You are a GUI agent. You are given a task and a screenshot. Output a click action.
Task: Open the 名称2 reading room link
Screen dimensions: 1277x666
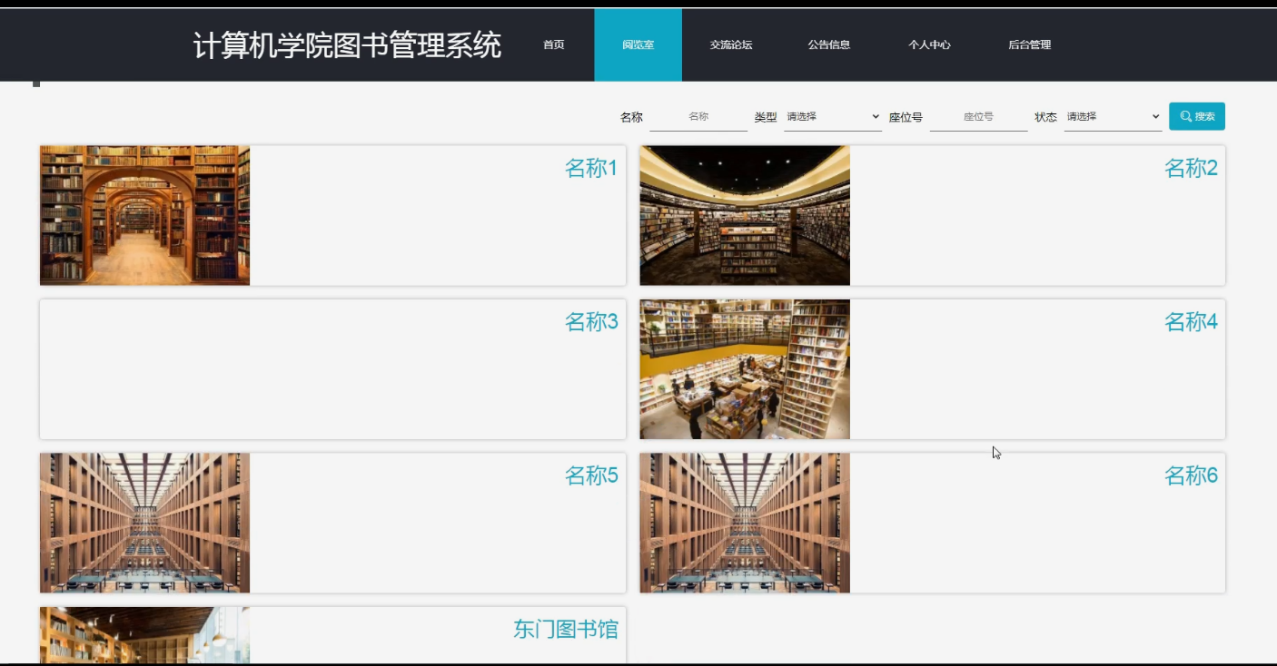[1190, 169]
